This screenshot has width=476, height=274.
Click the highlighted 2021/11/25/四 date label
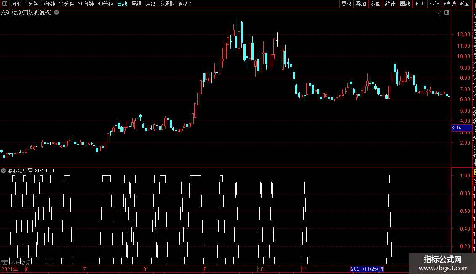367,269
